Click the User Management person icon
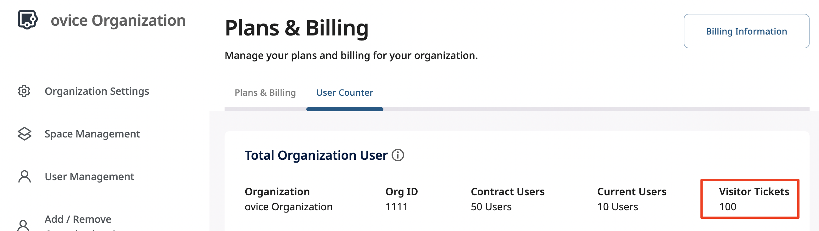Viewport: 819px width, 231px height. coord(24,176)
